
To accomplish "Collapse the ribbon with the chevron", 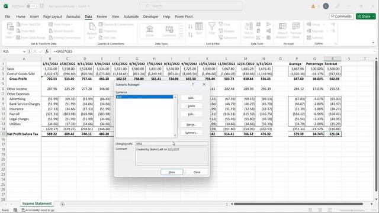I will [x=374, y=43].
